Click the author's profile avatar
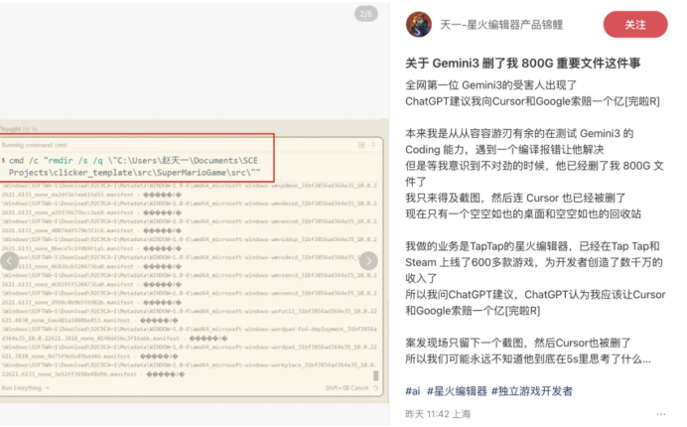 tap(421, 24)
